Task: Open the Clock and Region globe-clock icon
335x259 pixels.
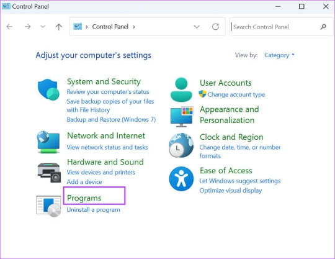Action: tap(181, 145)
